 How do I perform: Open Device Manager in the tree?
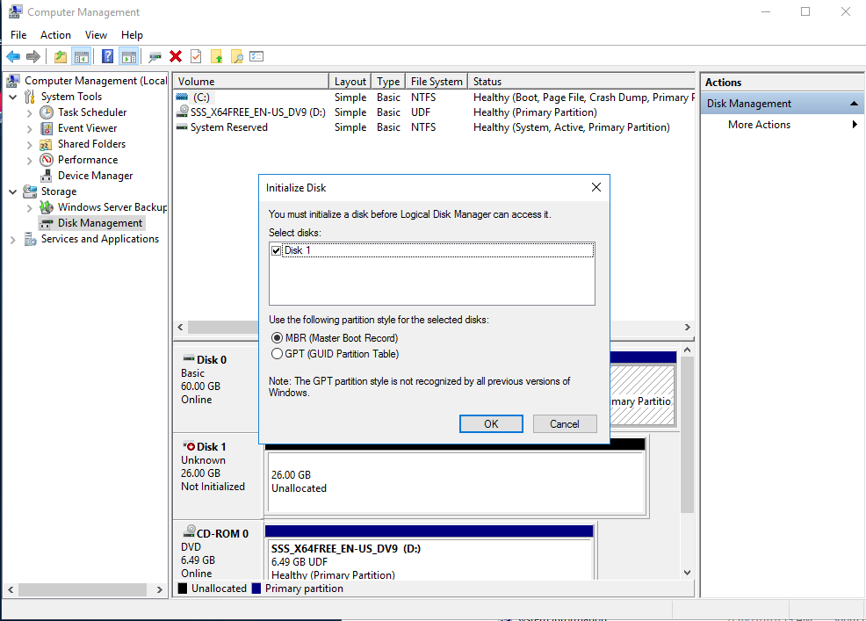coord(95,176)
